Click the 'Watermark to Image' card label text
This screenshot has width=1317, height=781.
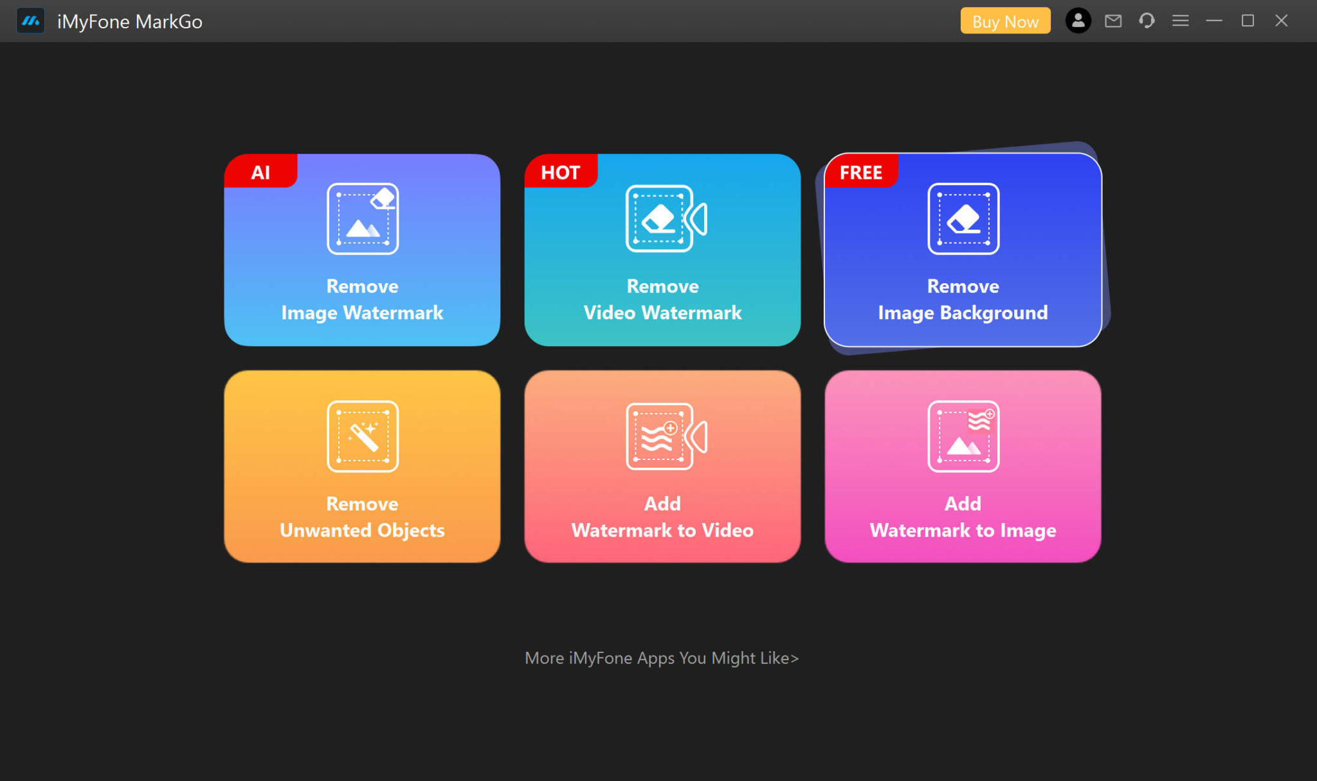(963, 530)
